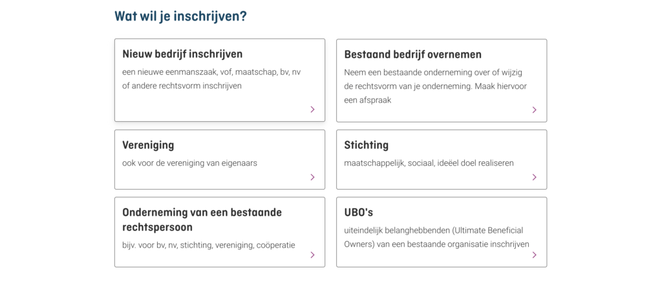Click 'bijv. voor bv, nv, stichting' description

click(x=209, y=245)
